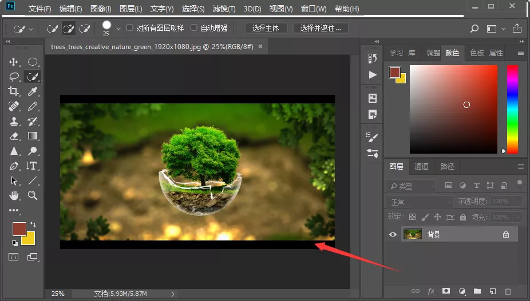Viewport: 530px width, 301px height.
Task: Select the Elliptical Marquee tool
Action: coord(33,62)
